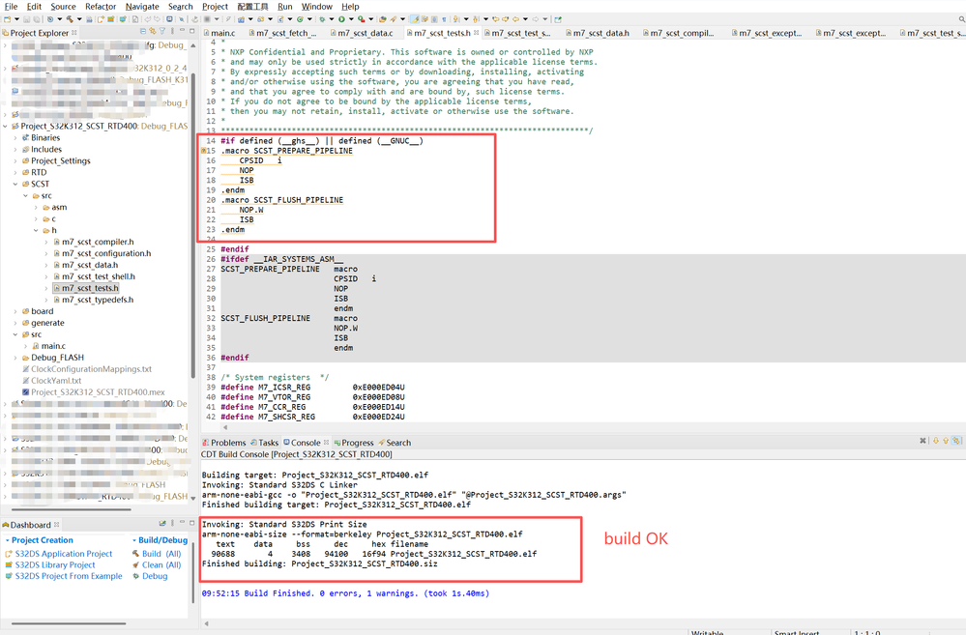This screenshot has width=966, height=635.
Task: Click the console Clear icon
Action: [x=922, y=441]
